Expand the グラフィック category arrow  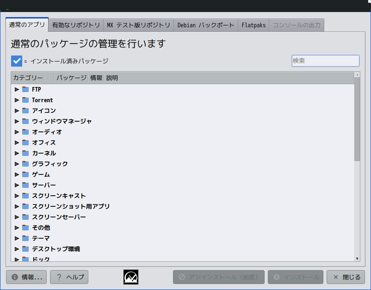pos(17,164)
